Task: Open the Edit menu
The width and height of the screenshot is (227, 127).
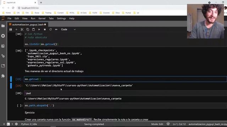Action: 17,18
